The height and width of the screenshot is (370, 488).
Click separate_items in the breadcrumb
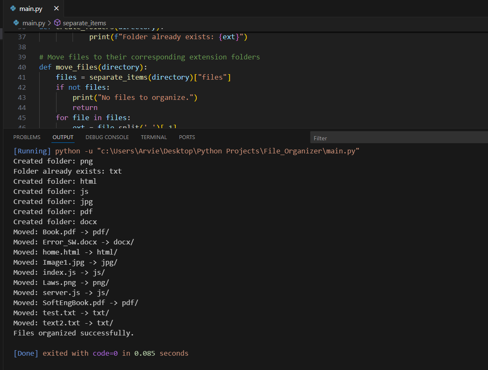pos(84,23)
